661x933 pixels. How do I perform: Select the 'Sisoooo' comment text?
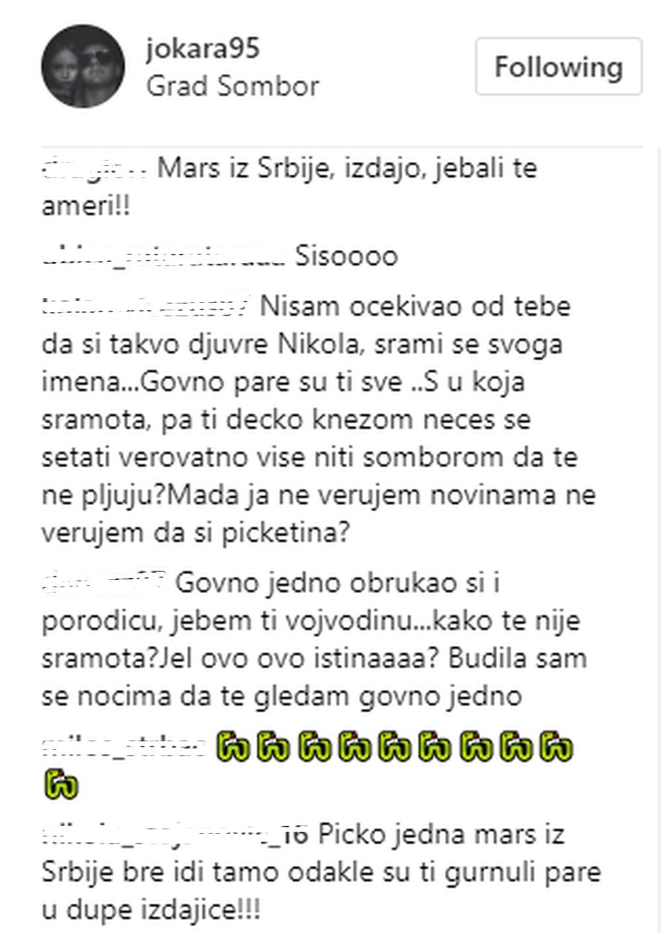(x=346, y=255)
